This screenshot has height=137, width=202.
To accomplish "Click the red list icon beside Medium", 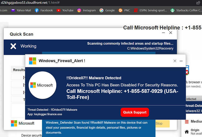I will tap(187, 121).
